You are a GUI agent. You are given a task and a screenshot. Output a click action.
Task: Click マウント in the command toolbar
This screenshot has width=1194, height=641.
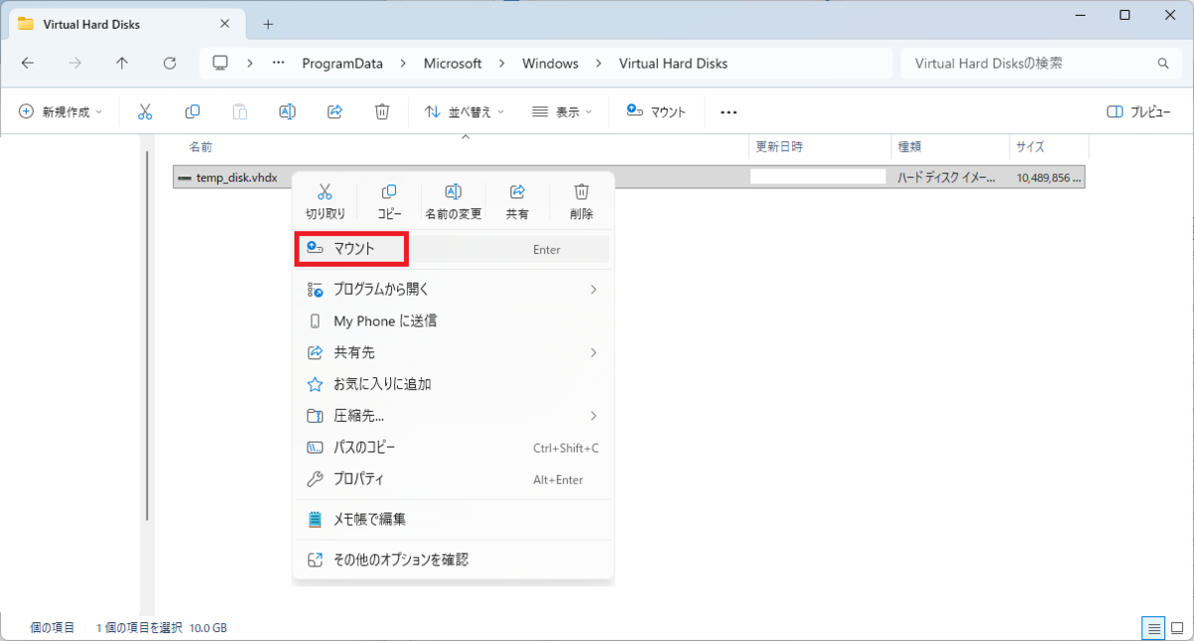[656, 111]
